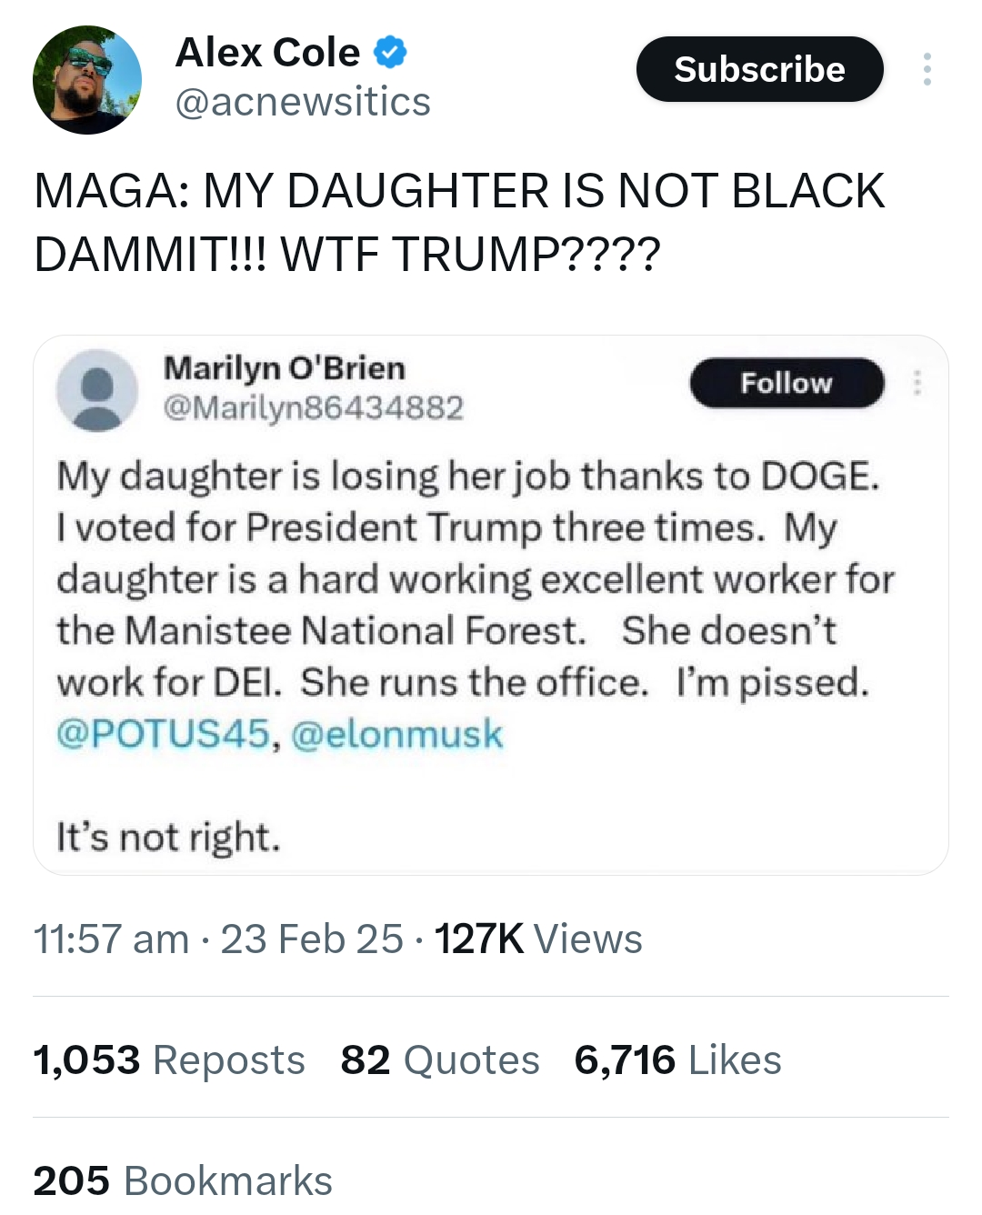Open the @elonmusk mention link
Screen dimensions: 982x1215
pyautogui.click(x=396, y=734)
